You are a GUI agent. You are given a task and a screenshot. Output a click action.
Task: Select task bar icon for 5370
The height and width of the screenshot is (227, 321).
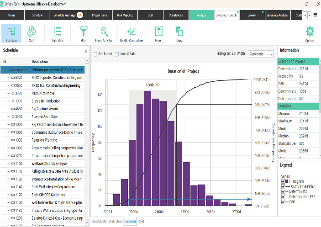pos(13,78)
